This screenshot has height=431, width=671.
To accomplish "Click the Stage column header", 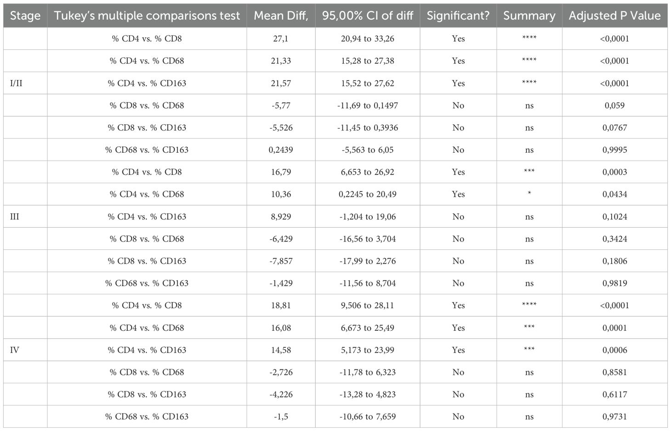I will [x=25, y=16].
